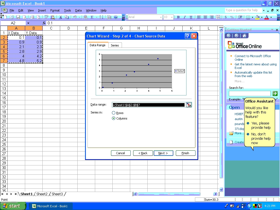Open the Name Box dropdown arrow
Image resolution: width=280 pixels, height=210 pixels.
click(28, 23)
